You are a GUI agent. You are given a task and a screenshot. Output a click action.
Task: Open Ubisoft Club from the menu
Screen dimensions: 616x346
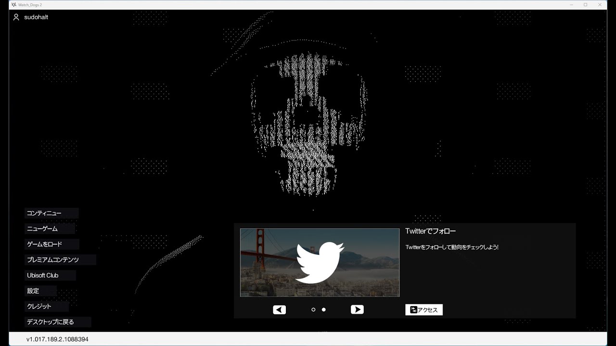point(43,275)
